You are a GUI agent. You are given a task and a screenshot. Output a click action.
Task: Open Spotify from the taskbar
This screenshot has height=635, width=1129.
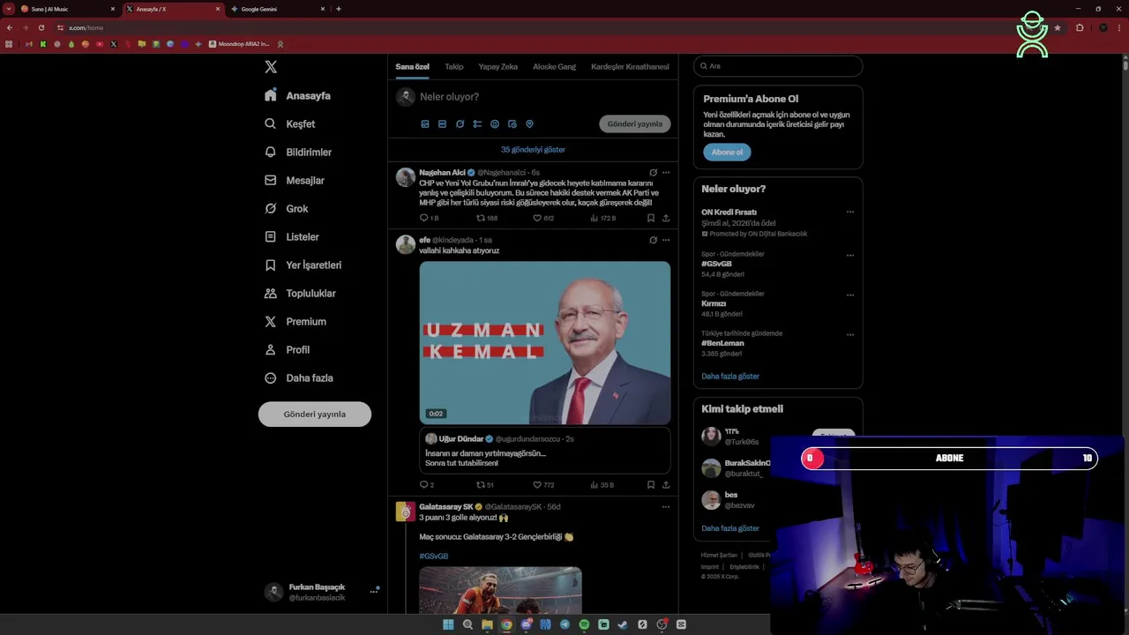pos(584,624)
